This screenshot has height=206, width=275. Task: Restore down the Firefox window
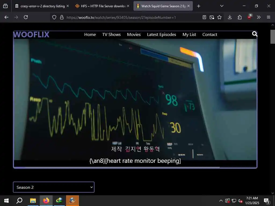256,6
